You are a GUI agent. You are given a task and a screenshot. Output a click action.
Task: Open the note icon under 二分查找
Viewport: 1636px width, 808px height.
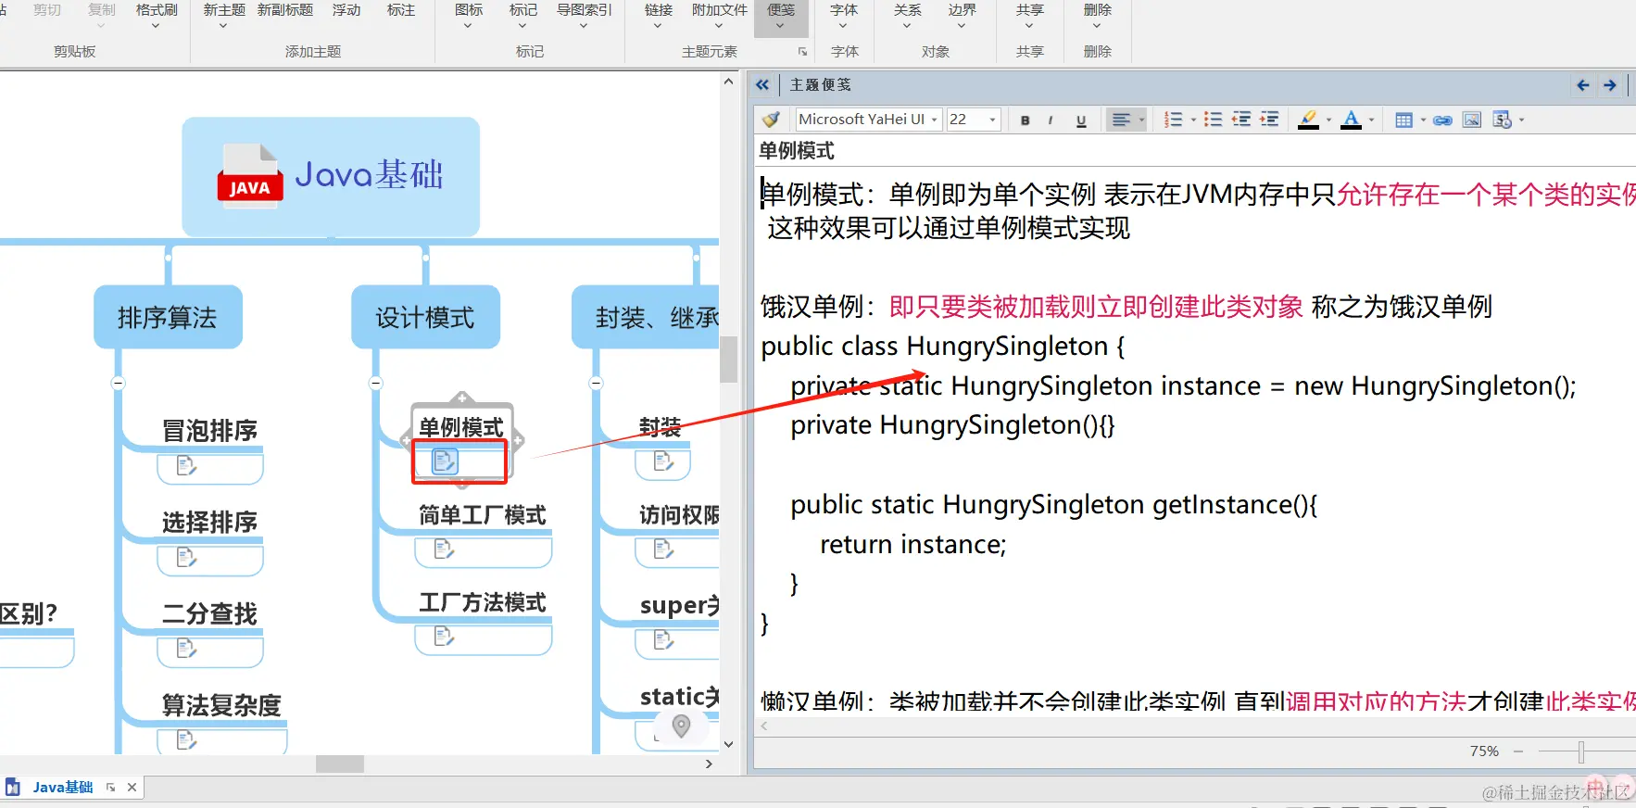coord(186,648)
